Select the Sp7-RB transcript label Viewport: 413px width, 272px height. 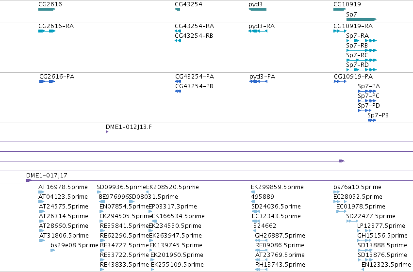(357, 46)
